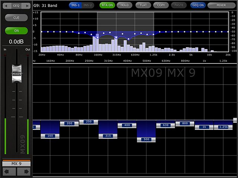Click the 1k band fader handle
The height and width of the screenshot is (178, 238).
tap(204, 127)
